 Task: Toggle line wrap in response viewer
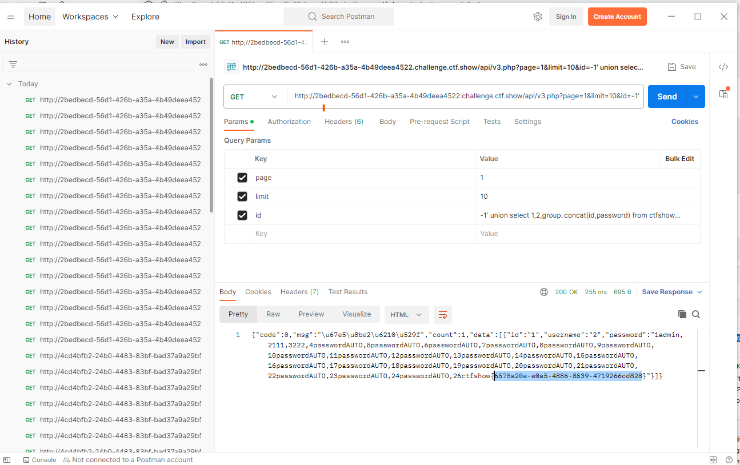[443, 315]
